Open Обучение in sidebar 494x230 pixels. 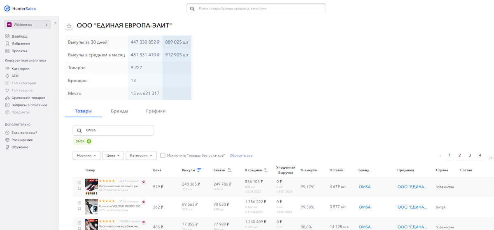pos(20,147)
